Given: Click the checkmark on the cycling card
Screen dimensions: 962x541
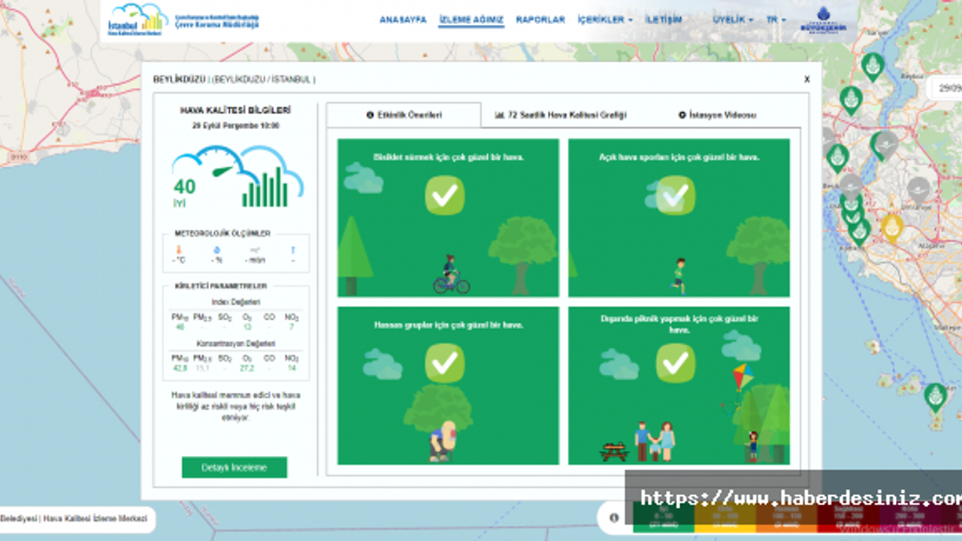Looking at the screenshot, I should (444, 195).
